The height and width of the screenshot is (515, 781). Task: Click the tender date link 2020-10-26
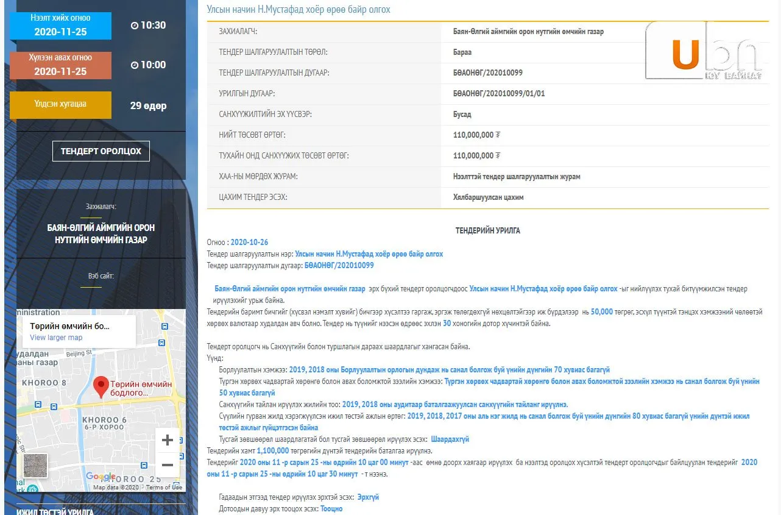point(250,243)
